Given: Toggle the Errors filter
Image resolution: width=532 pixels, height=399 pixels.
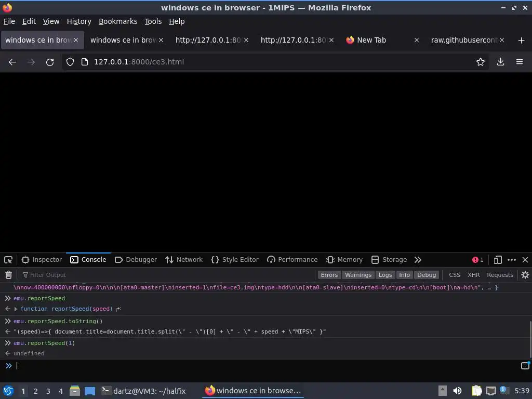Looking at the screenshot, I should click(x=329, y=275).
